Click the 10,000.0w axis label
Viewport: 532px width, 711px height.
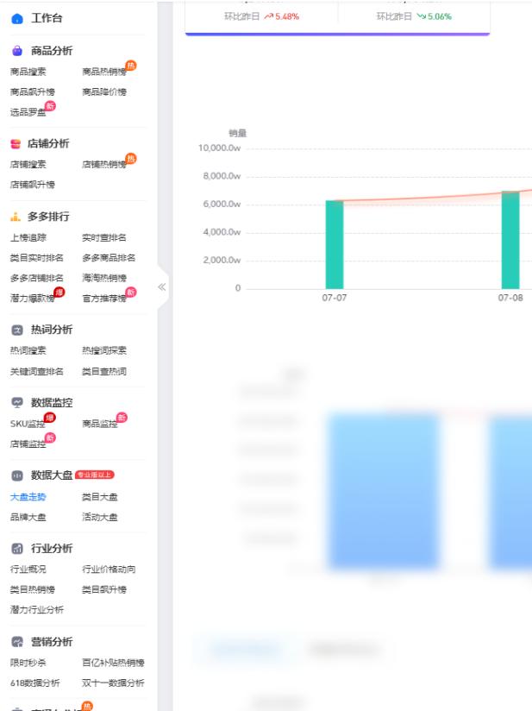pyautogui.click(x=220, y=148)
